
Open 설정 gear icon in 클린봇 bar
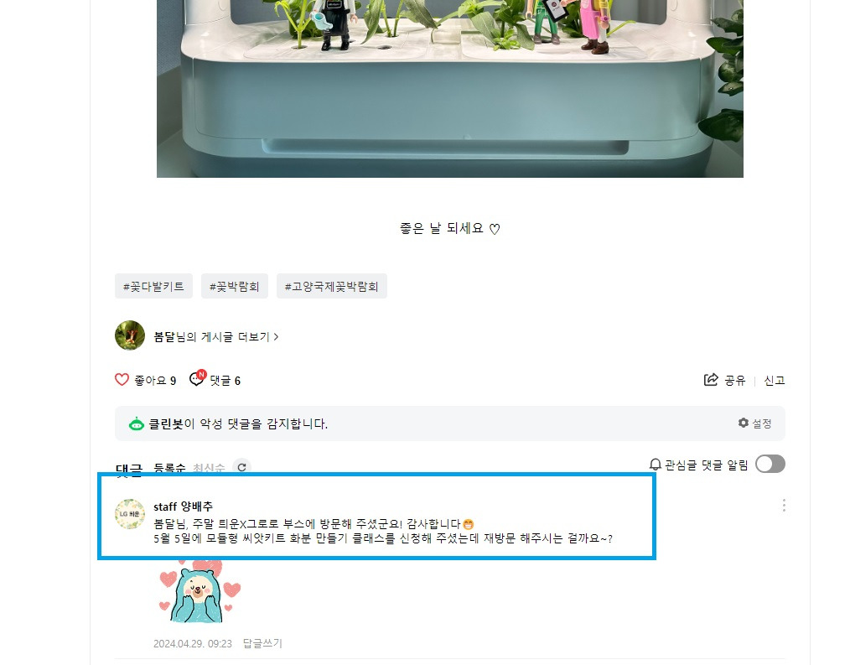[744, 423]
